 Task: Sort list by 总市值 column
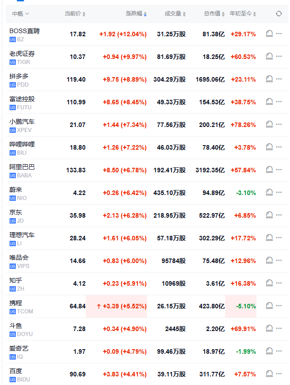(x=214, y=14)
